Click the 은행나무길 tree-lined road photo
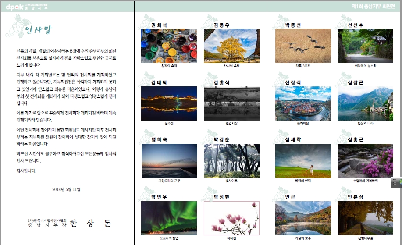Viewport: 402px width, 245px height. tap(365, 218)
